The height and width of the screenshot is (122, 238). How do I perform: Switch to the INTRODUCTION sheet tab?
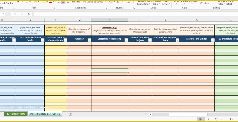[16, 114]
